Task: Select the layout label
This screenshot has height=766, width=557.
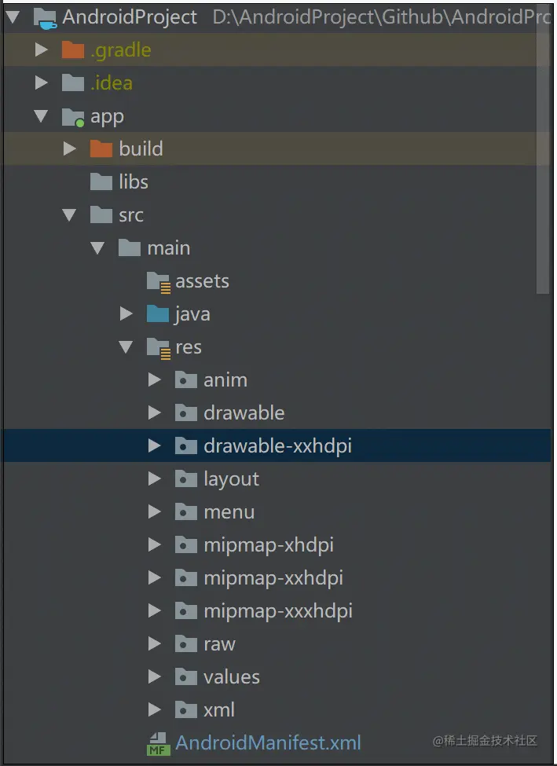Action: coord(231,479)
